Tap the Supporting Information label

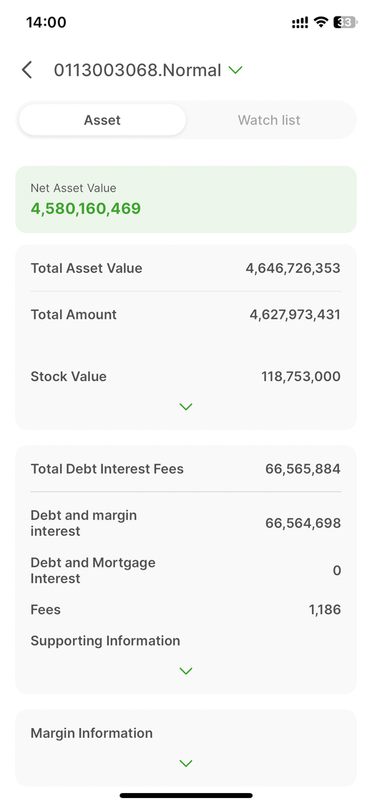105,641
